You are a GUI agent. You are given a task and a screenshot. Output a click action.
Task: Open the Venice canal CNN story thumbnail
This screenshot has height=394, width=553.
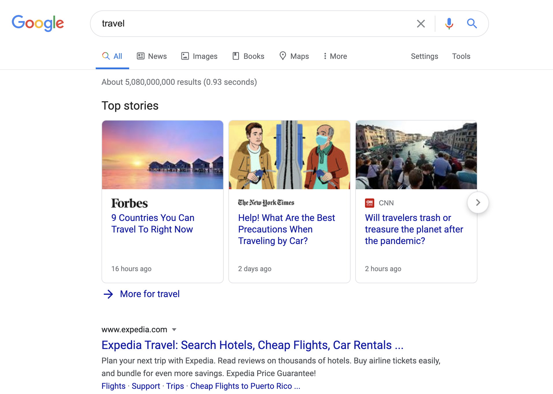click(x=416, y=155)
